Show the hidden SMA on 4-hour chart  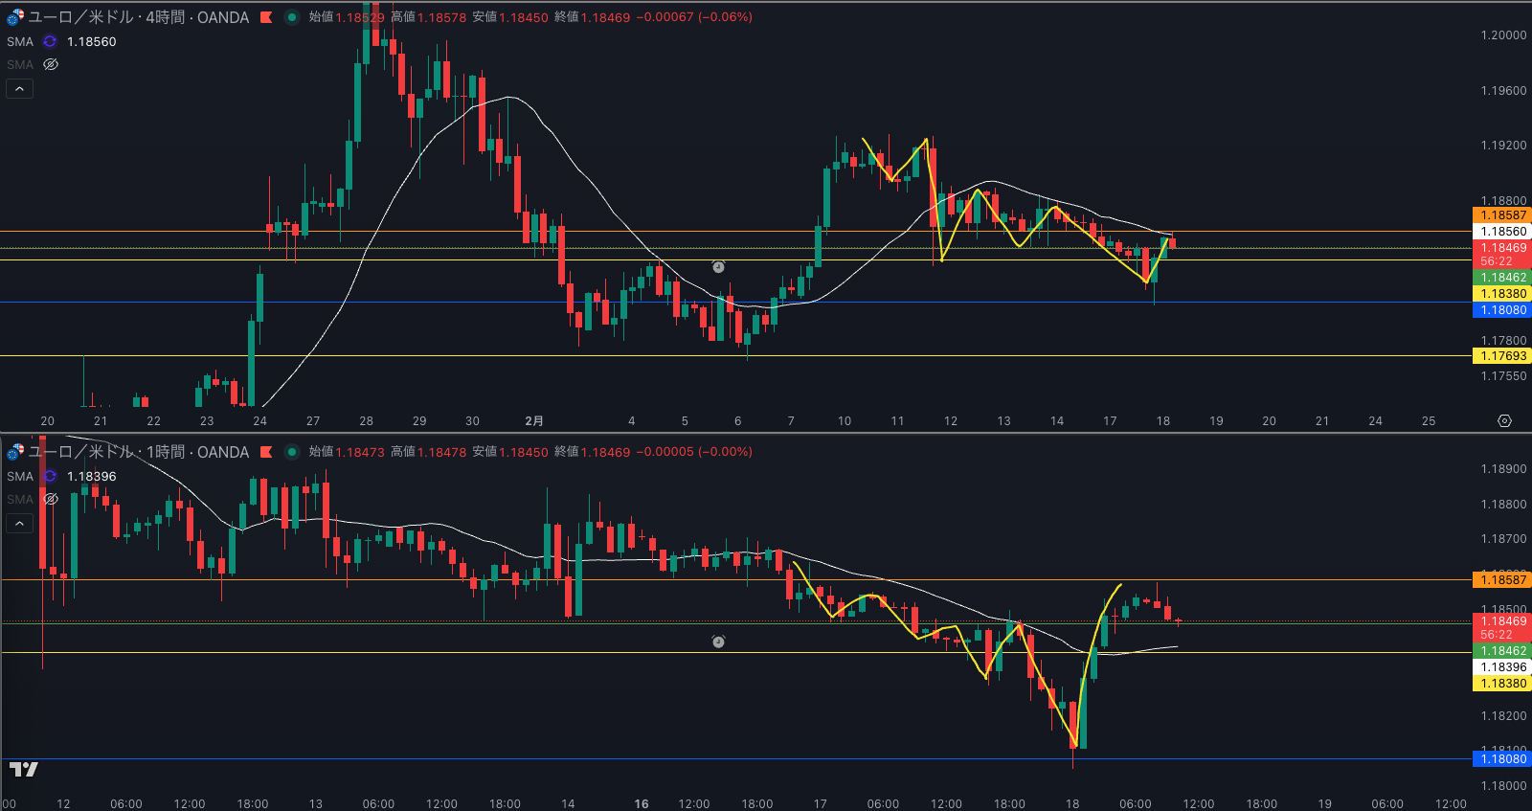(x=51, y=64)
